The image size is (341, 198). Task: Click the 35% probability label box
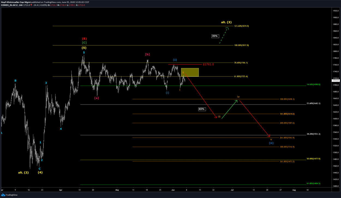[215, 36]
